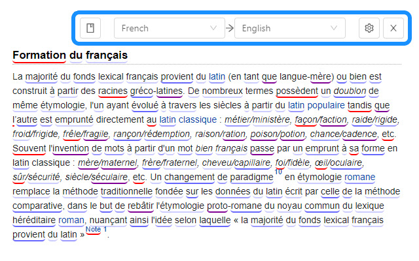Click the word 'évolué'
The width and height of the screenshot is (419, 261).
tap(145, 106)
